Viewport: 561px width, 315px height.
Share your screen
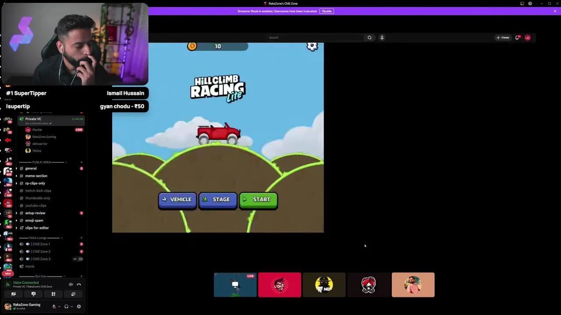(x=33, y=294)
